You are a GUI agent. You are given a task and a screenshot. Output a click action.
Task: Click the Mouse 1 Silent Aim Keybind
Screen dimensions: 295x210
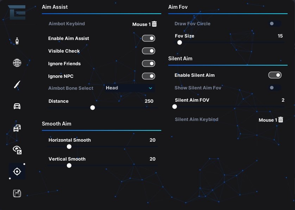268,120
